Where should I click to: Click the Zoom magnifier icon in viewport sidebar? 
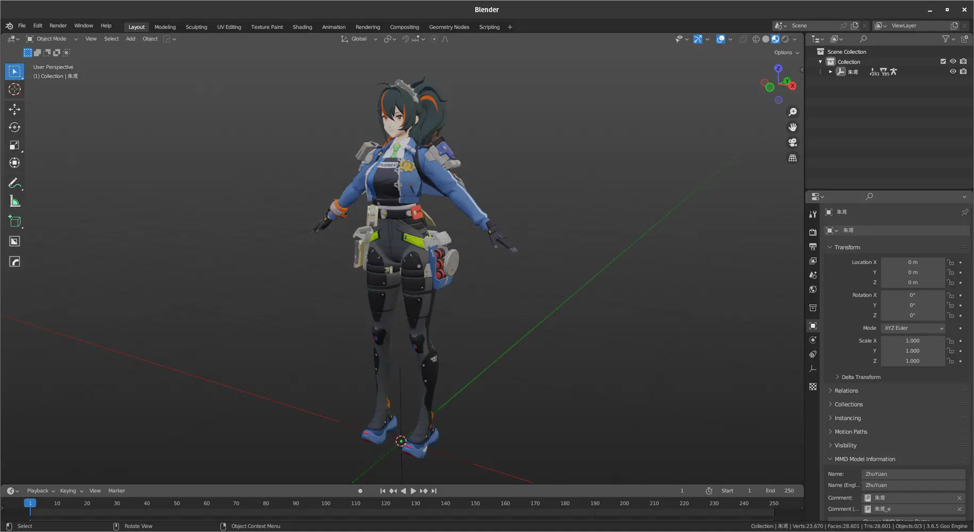793,112
